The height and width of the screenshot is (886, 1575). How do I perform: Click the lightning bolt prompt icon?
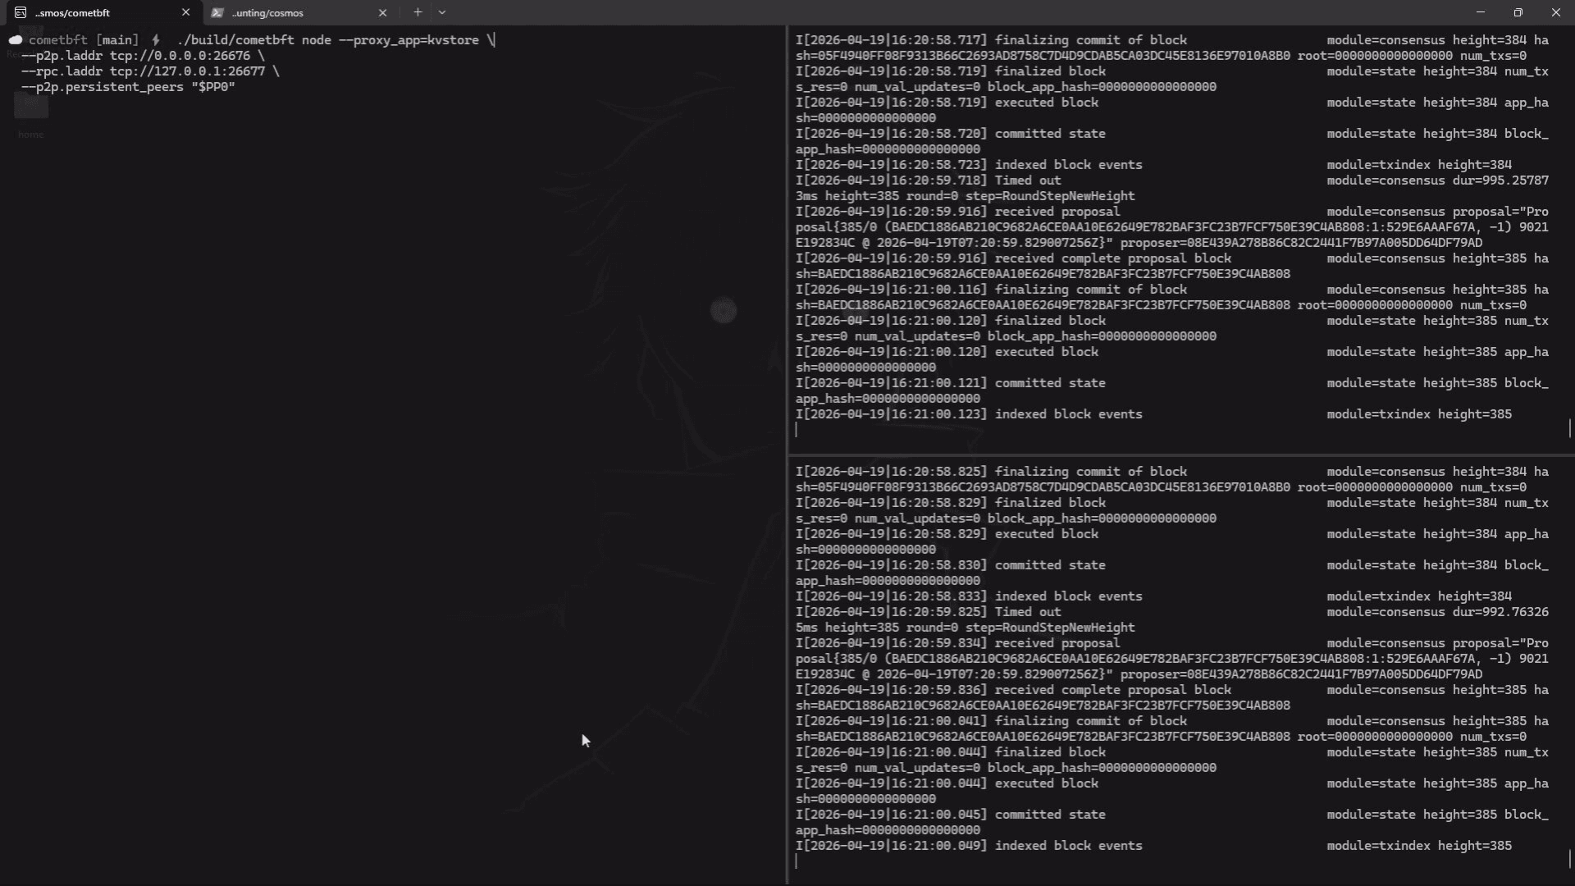point(156,40)
